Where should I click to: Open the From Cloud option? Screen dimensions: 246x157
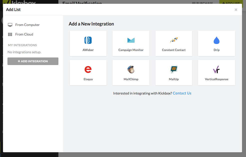(24, 34)
